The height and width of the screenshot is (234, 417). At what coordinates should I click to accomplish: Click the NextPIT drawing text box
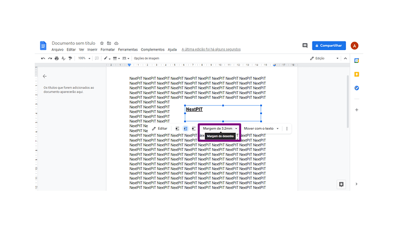click(x=223, y=114)
